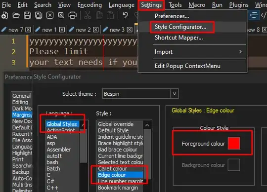The height and width of the screenshot is (192, 267).
Task: Open the Edit menu
Action: 22,5
